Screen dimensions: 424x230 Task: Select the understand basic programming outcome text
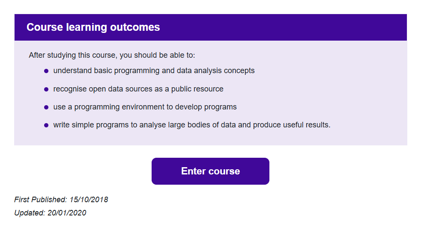[x=154, y=71]
